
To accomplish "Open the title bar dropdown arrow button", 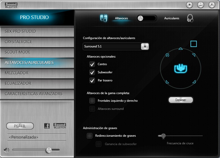I will (189, 5).
